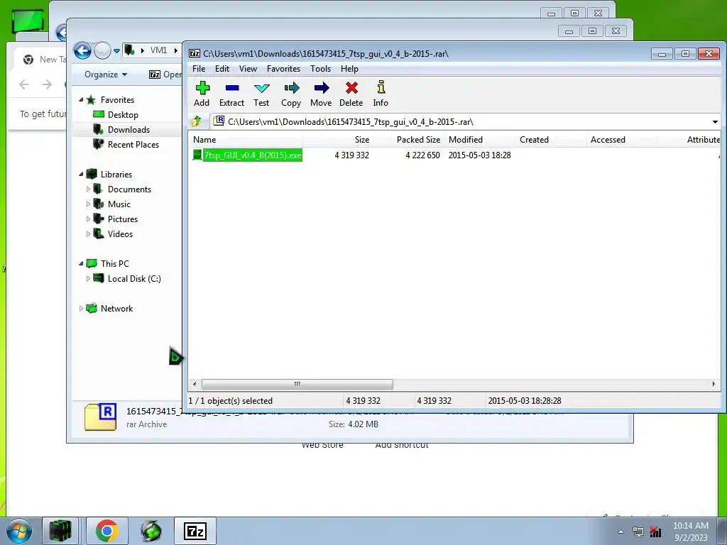Select the Documents library item
727x545 pixels.
129,189
